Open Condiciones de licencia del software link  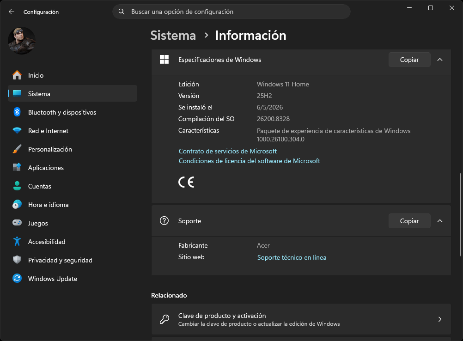pyautogui.click(x=249, y=161)
